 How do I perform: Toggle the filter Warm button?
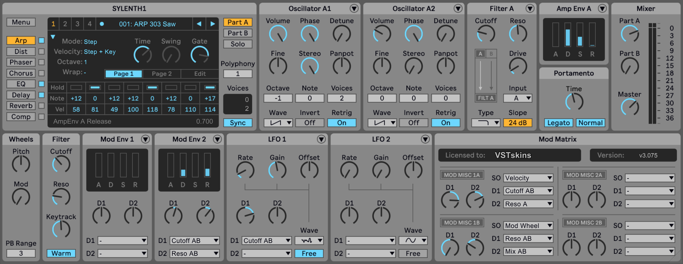tap(61, 253)
